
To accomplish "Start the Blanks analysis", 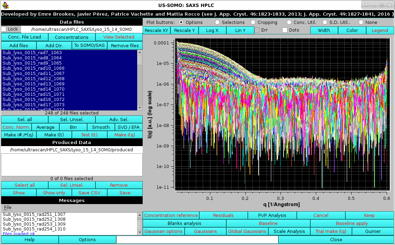I will coord(184,223).
